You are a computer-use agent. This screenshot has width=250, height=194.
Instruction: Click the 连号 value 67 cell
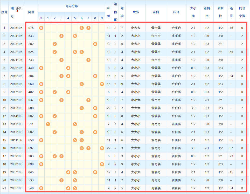click(x=231, y=148)
